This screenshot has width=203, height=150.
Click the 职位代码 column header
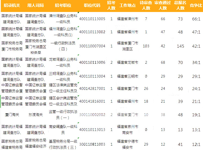coord(92,5)
